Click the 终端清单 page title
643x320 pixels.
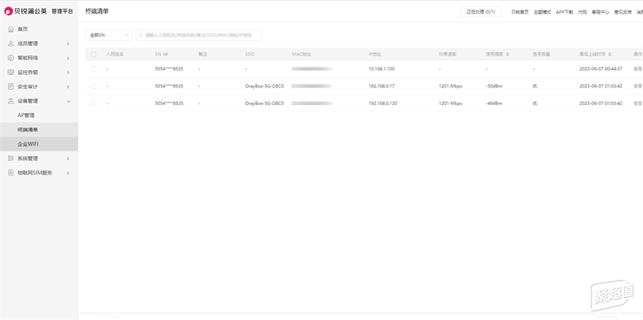pyautogui.click(x=96, y=11)
